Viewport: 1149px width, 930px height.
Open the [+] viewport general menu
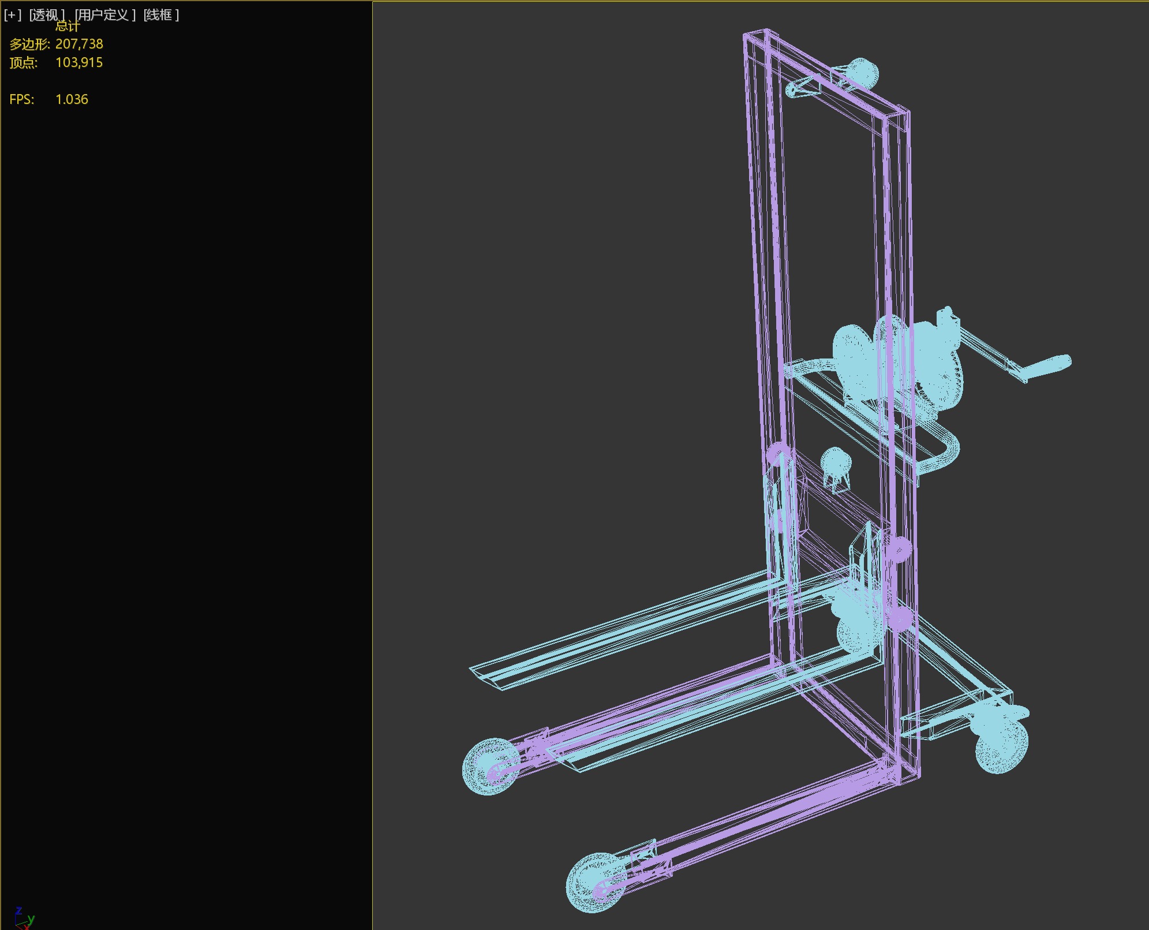tap(12, 14)
